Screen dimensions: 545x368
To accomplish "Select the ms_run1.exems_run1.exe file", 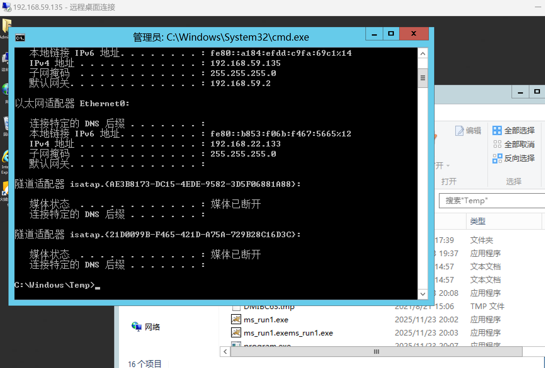I will pos(288,333).
